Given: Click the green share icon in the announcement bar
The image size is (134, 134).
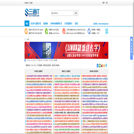Looking at the screenshot, I should tap(100, 66).
